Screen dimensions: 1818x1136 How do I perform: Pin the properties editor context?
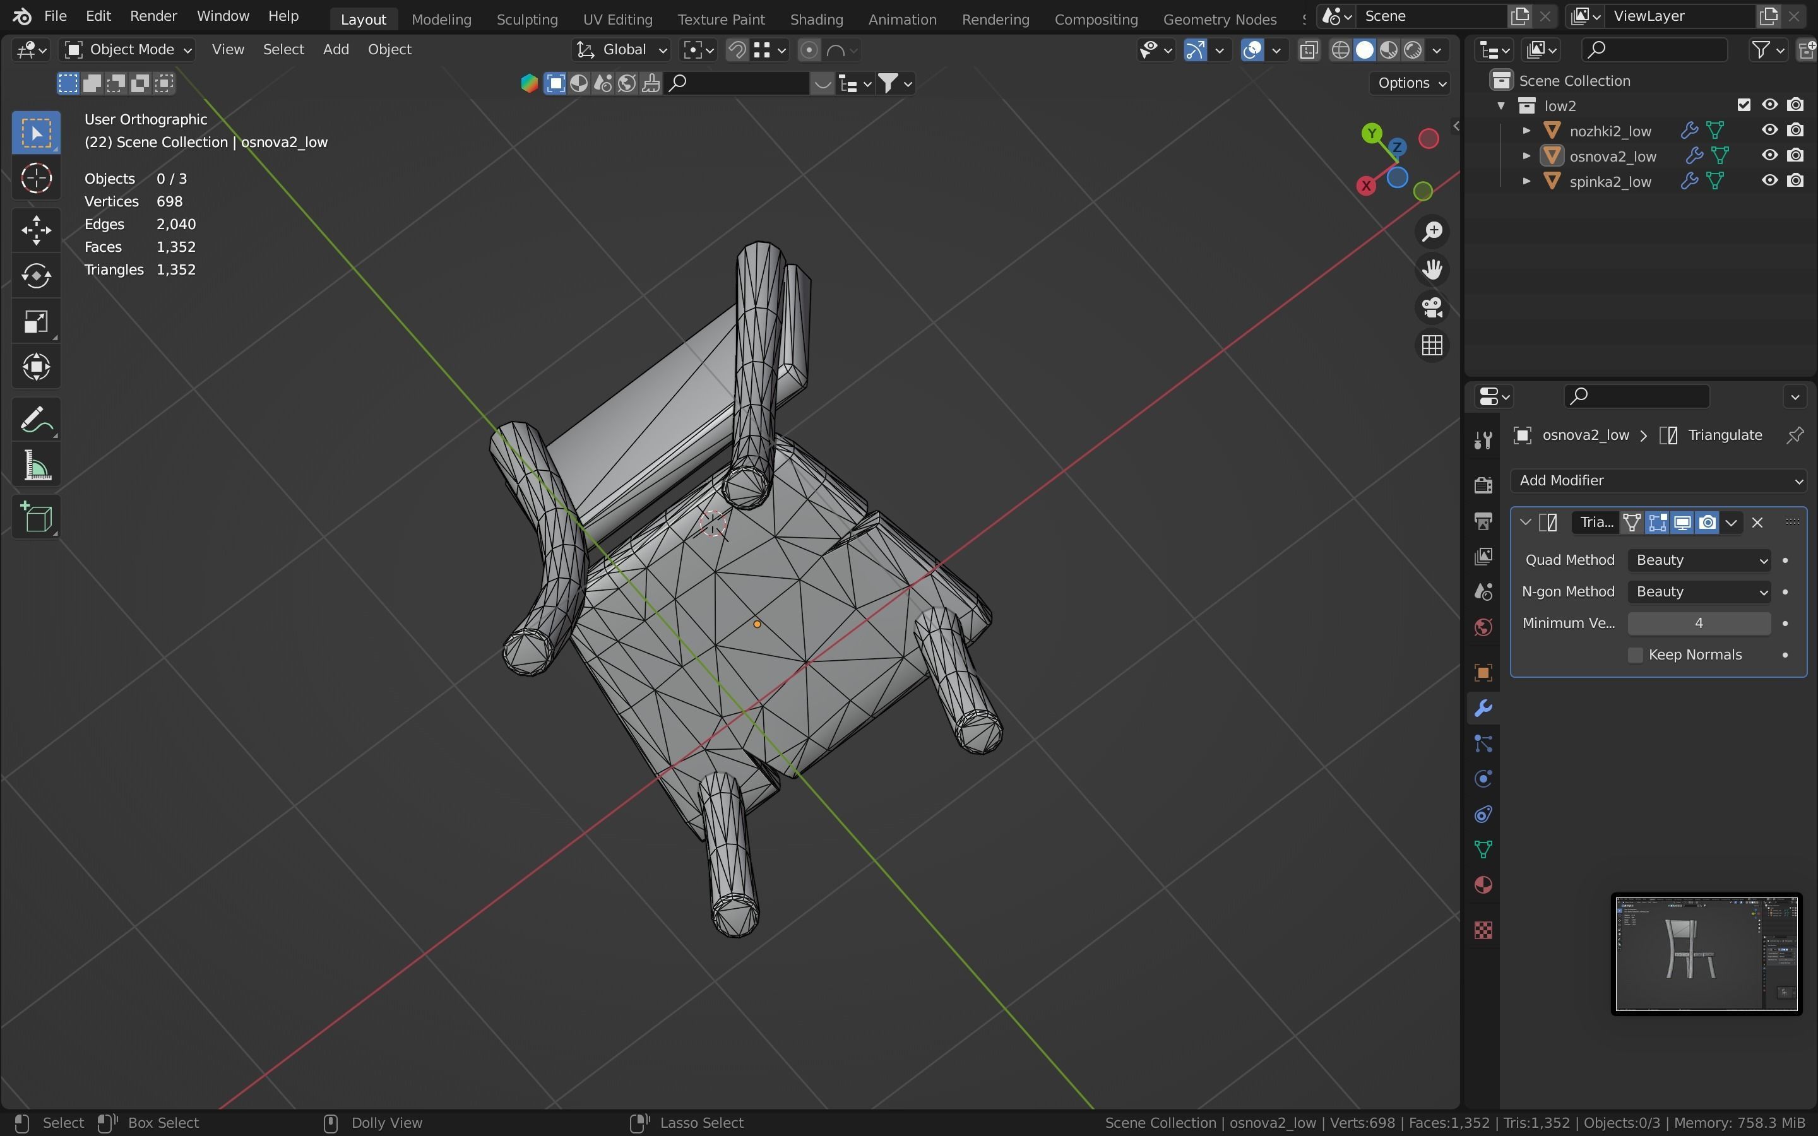(x=1795, y=435)
